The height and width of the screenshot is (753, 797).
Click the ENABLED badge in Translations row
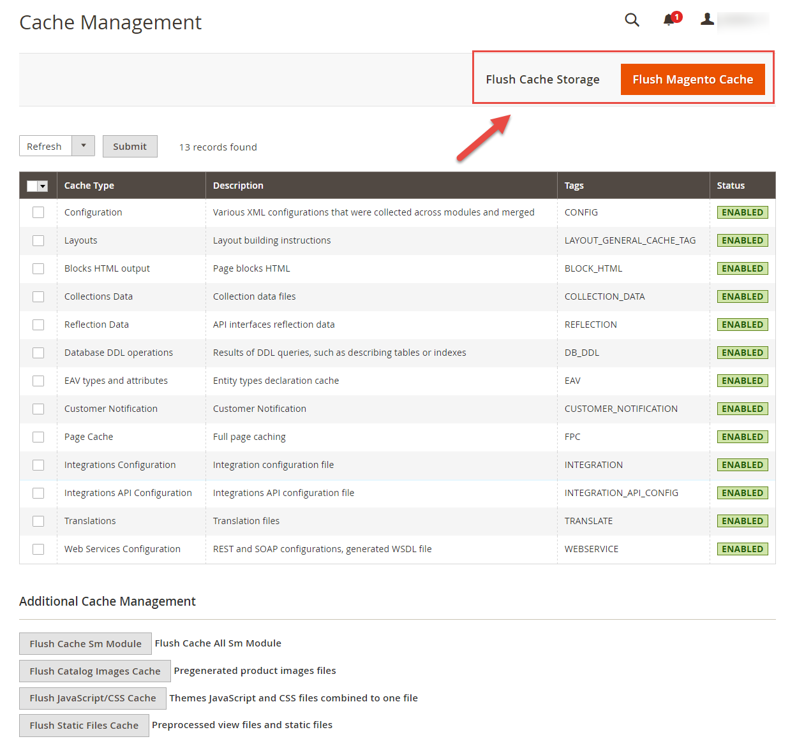coord(742,521)
